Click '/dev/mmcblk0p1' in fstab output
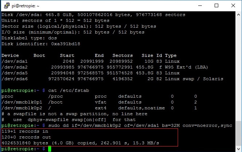 (x=22, y=102)
